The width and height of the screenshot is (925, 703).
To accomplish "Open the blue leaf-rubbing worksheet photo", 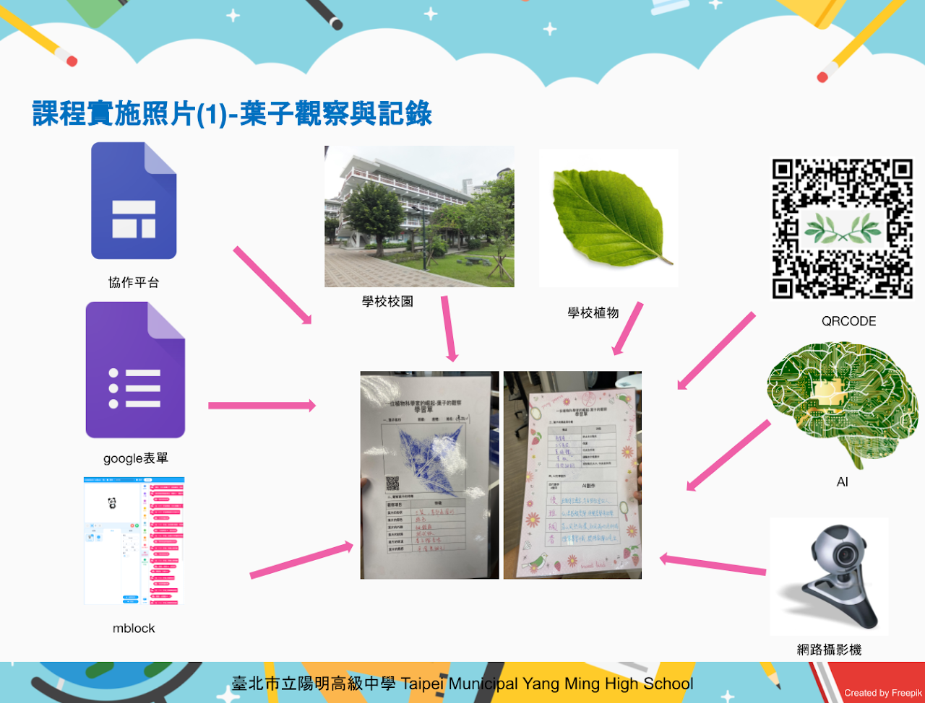I will 429,475.
